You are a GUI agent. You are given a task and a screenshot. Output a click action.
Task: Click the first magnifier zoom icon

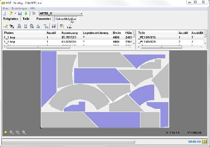(11, 133)
